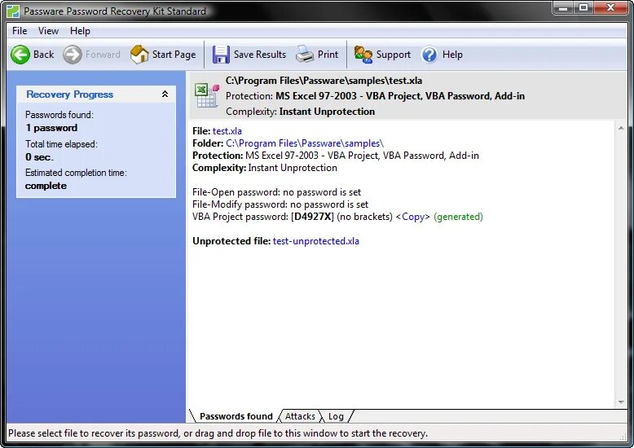Click the 'complete' status value
The image size is (634, 448).
pos(46,186)
